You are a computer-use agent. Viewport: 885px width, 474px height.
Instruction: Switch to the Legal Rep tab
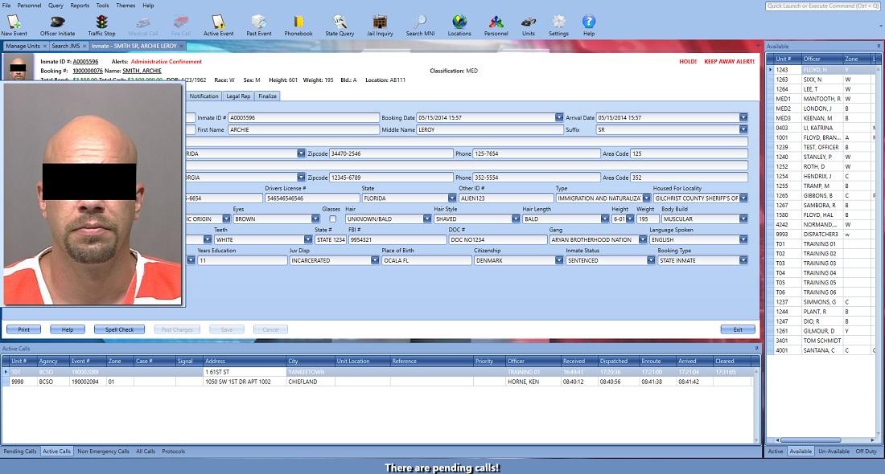coord(238,96)
